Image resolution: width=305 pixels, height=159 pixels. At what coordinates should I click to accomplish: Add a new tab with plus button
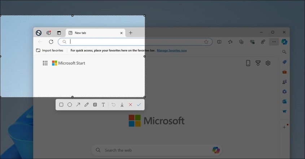click(x=131, y=33)
